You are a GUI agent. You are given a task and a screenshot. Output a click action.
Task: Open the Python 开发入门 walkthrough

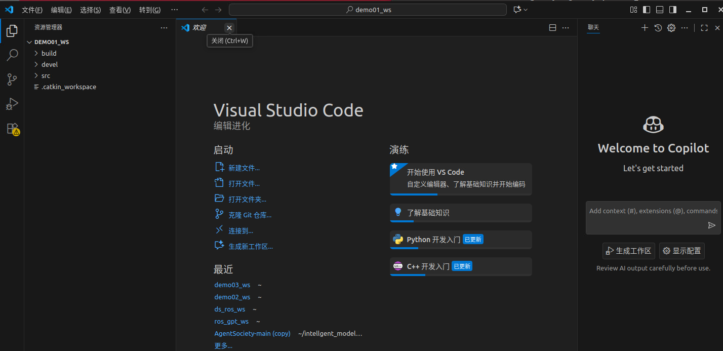pyautogui.click(x=461, y=240)
